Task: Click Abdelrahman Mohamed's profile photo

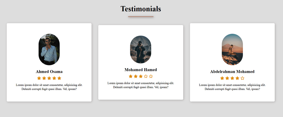Action: point(232,49)
